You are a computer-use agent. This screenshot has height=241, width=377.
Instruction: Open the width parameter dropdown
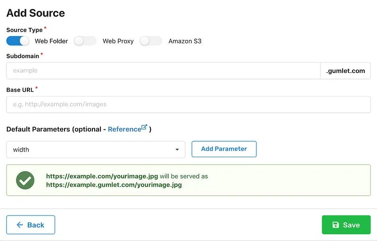click(x=96, y=150)
